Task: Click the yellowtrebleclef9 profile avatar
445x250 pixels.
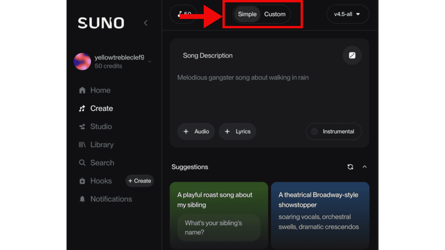Action: pos(82,62)
